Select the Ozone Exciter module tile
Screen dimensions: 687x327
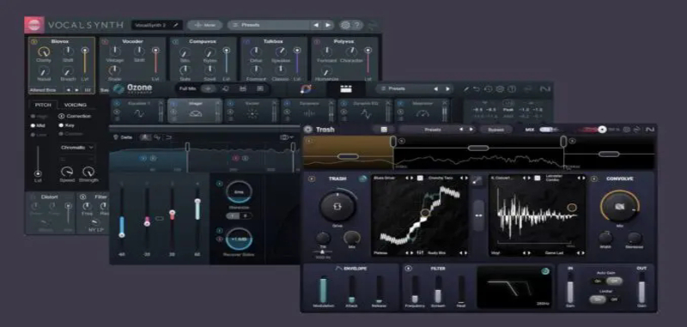pyautogui.click(x=252, y=111)
